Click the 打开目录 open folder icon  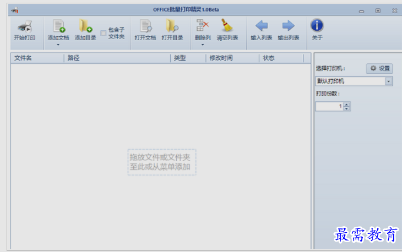tap(172, 26)
